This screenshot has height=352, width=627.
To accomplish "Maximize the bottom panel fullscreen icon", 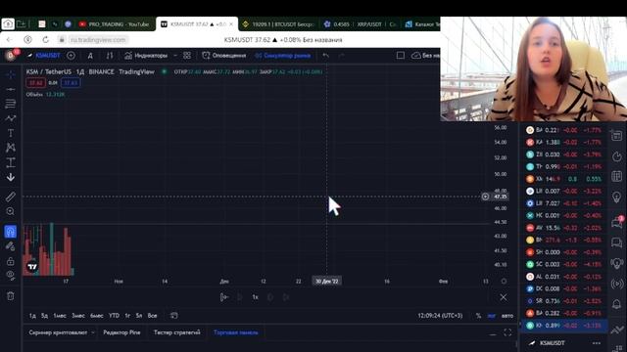I will [507, 332].
